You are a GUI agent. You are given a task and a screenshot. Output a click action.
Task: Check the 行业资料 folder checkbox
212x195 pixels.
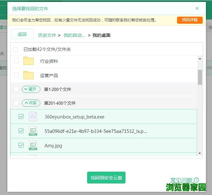16,61
